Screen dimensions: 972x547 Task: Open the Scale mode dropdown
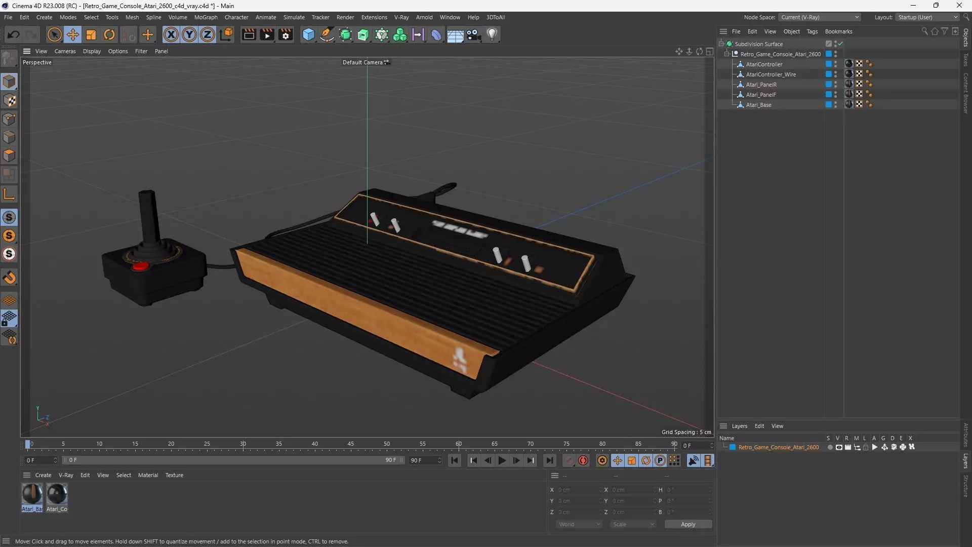(x=633, y=524)
